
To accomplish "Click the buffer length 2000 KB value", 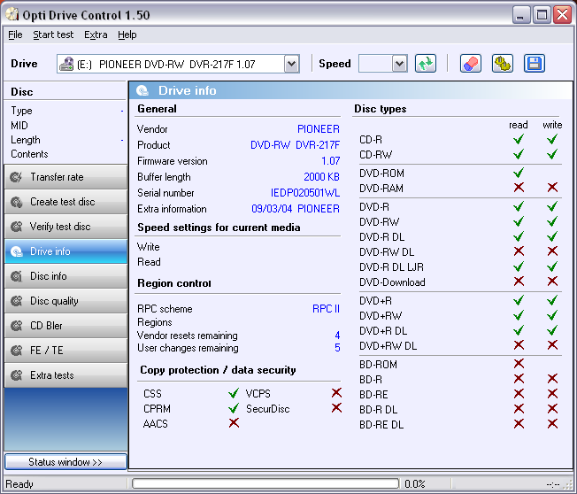I will pos(321,177).
